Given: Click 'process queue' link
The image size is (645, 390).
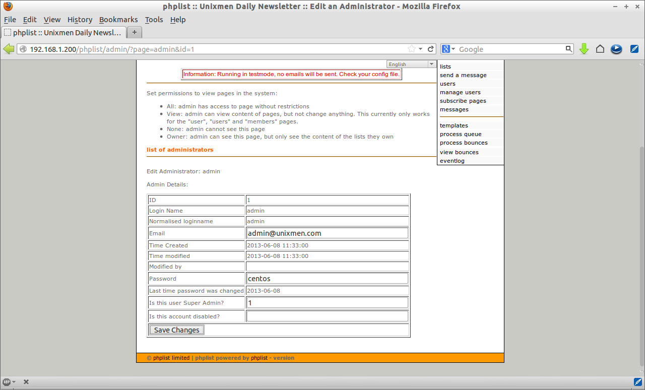Looking at the screenshot, I should point(461,134).
